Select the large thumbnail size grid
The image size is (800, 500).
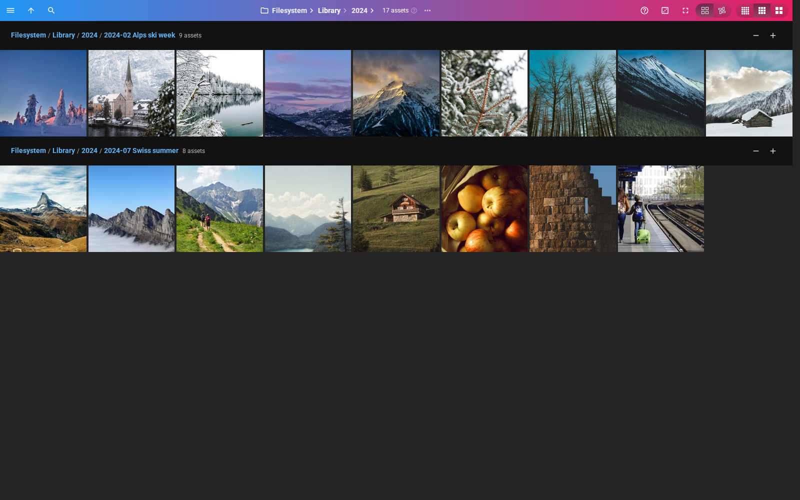[x=779, y=10]
